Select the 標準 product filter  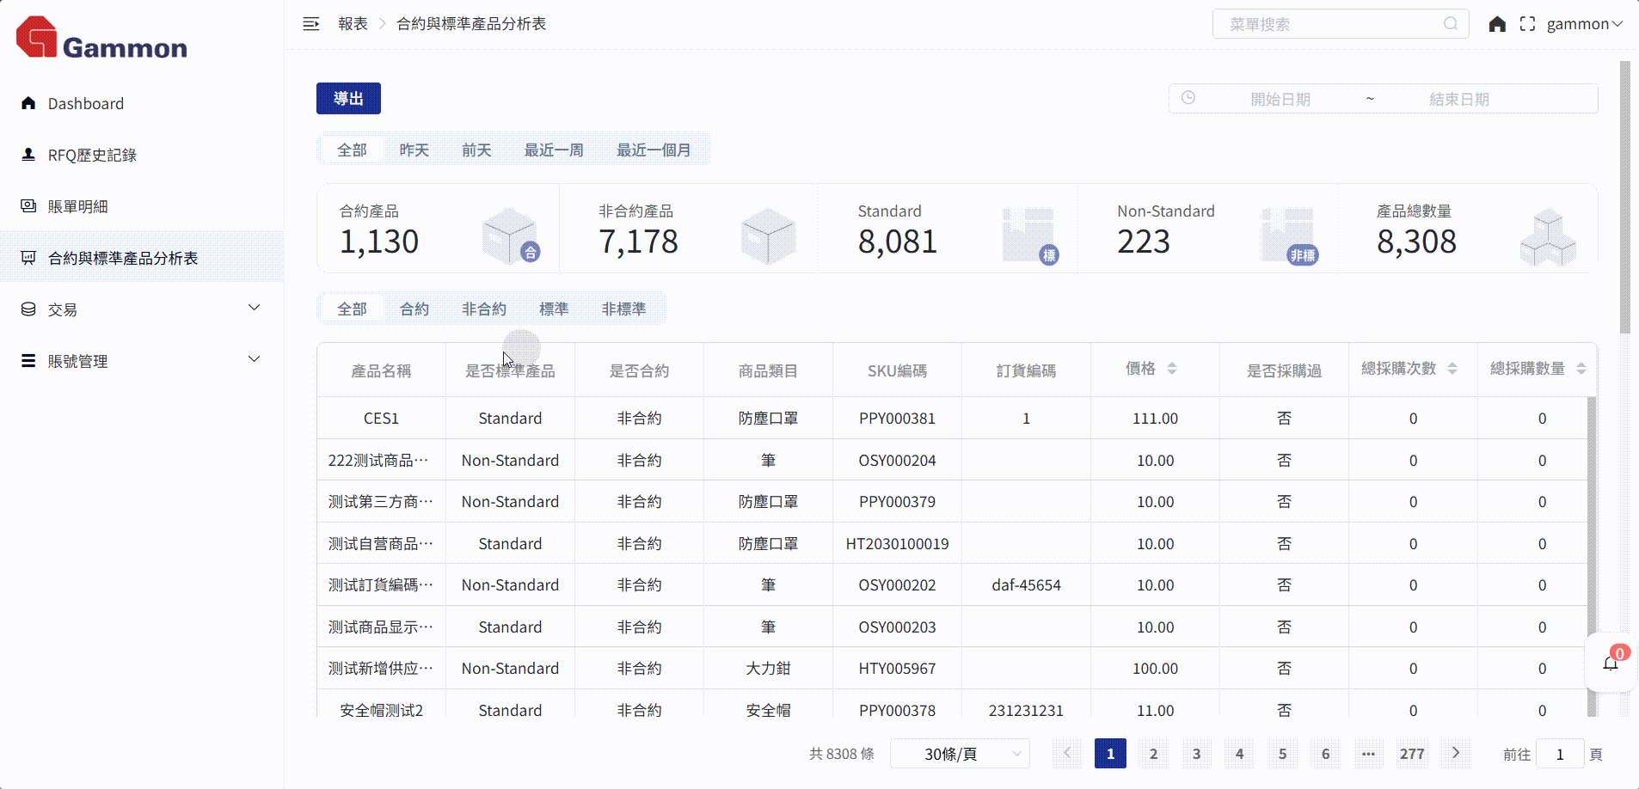554,309
